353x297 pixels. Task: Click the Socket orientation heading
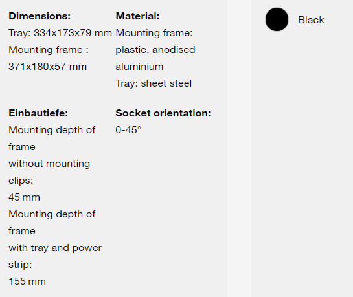tap(163, 113)
